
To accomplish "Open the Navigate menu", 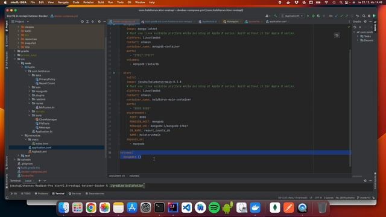I will coord(63,2).
